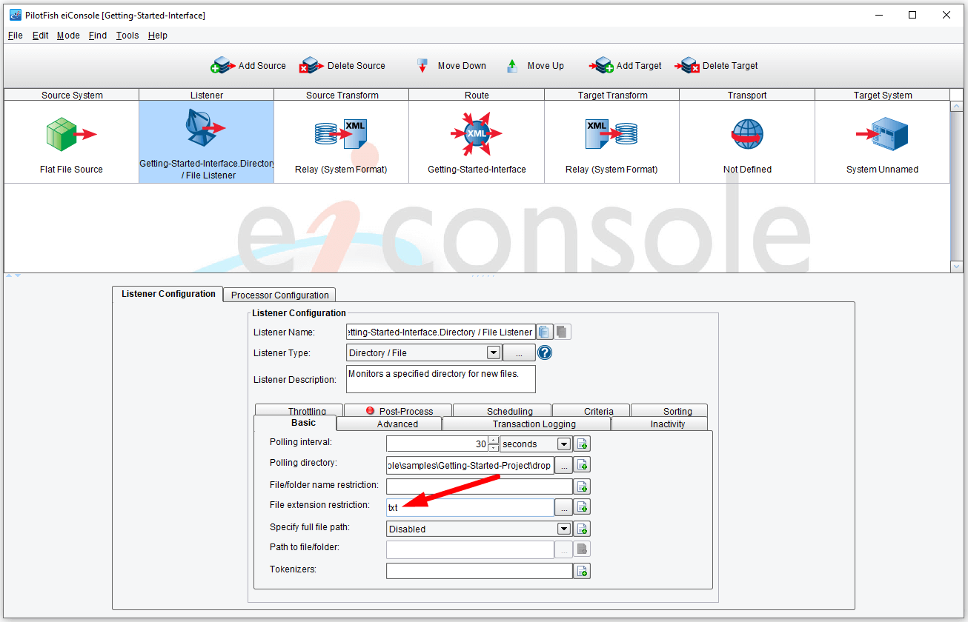The image size is (968, 622).
Task: Open the blue help icon for Listener Type
Action: pos(545,352)
